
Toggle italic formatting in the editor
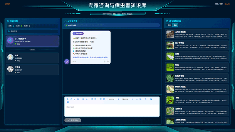[x=71, y=99]
